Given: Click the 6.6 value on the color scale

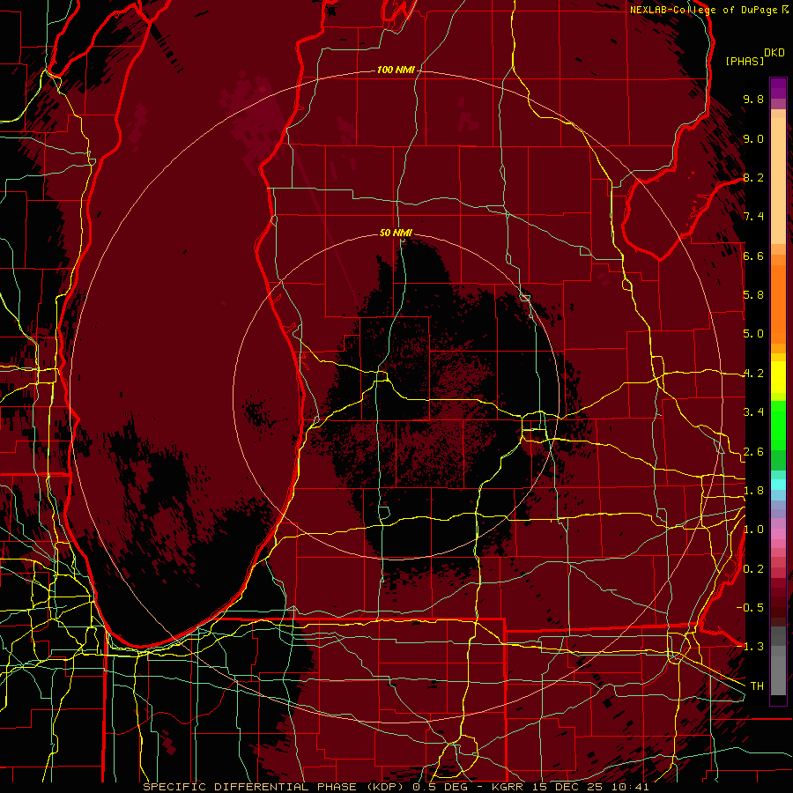Looking at the screenshot, I should point(753,256).
